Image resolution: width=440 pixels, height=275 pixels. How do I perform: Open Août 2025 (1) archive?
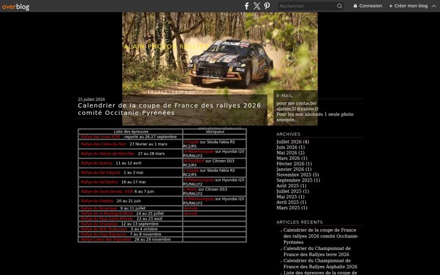coord(291,186)
